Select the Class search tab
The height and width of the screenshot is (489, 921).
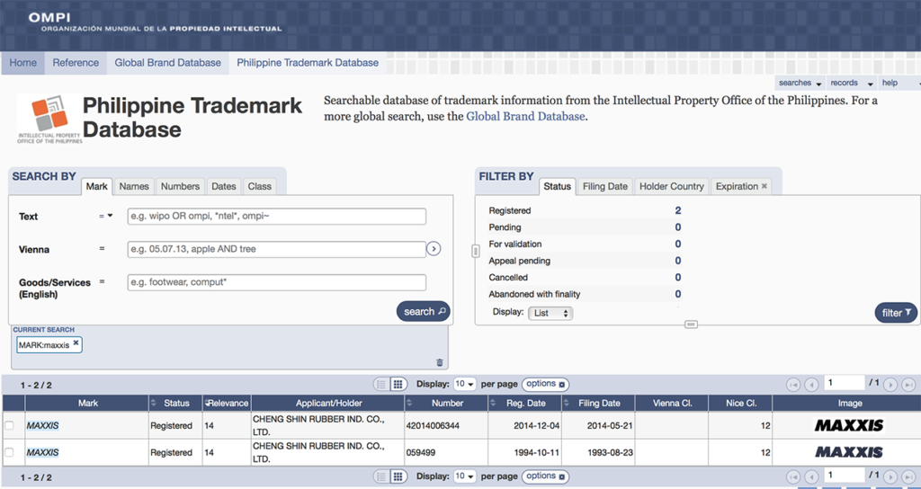click(x=260, y=186)
